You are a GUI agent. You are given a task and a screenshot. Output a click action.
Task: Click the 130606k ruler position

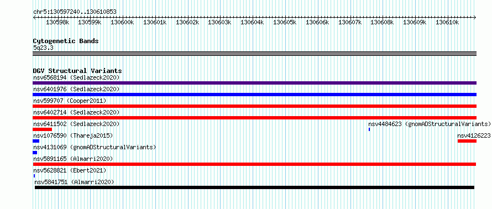(317, 22)
